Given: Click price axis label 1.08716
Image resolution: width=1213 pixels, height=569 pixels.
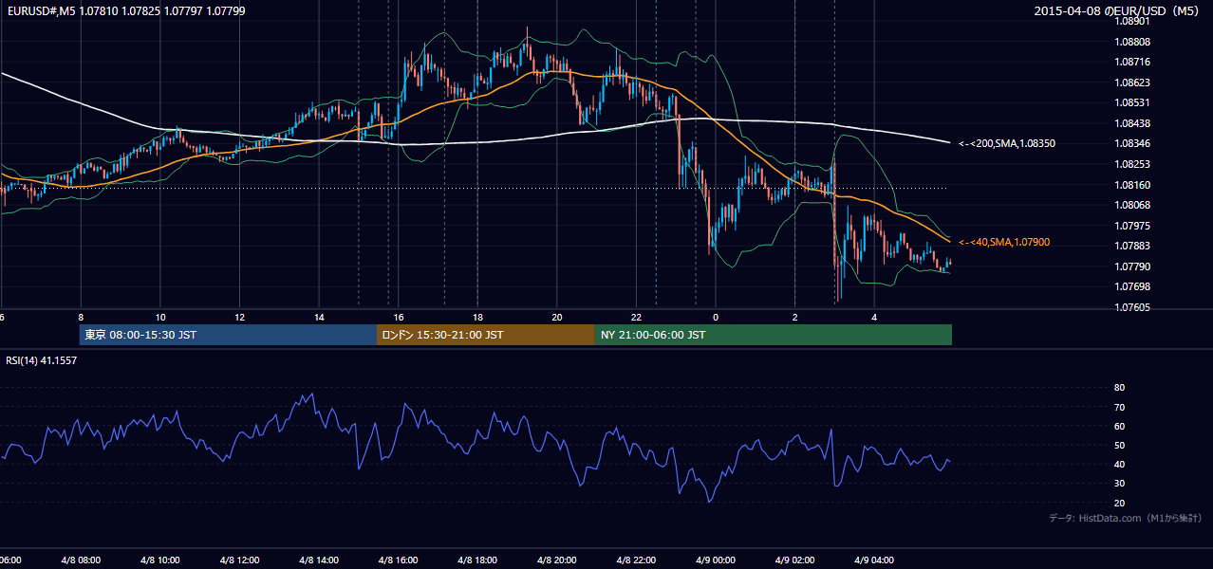Looking at the screenshot, I should coord(1132,62).
